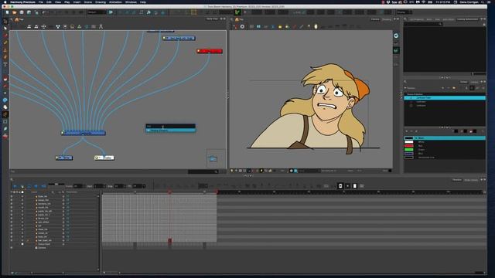Image resolution: width=495 pixels, height=278 pixels.
Task: Click the scissors icon in Node View toolbar
Action: [101, 27]
